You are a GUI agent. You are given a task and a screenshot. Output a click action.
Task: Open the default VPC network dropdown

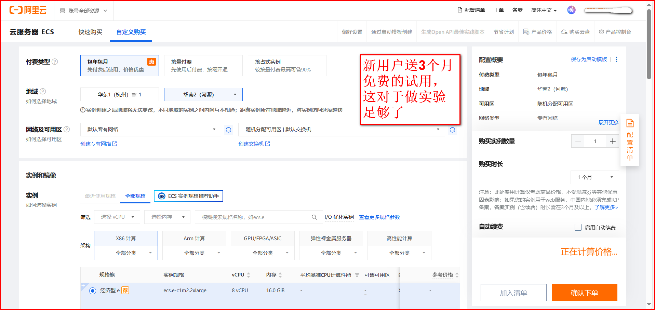click(151, 130)
